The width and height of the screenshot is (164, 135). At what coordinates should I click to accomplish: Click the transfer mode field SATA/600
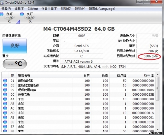(81, 51)
